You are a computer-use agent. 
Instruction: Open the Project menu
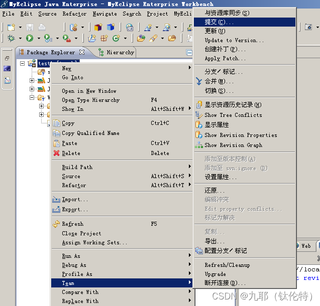click(x=157, y=14)
